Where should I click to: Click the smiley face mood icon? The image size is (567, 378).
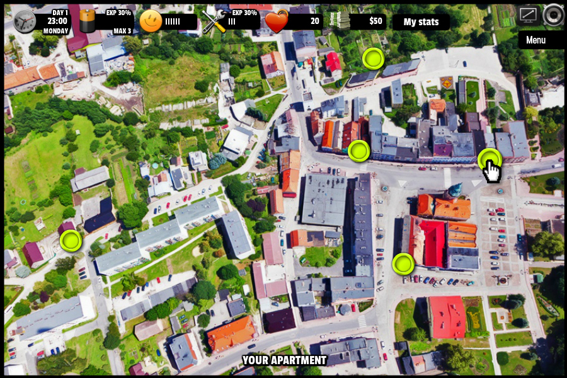coord(151,21)
